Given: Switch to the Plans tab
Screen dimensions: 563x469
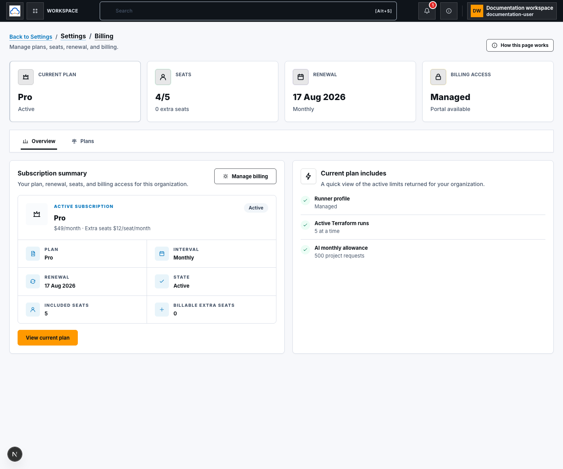Looking at the screenshot, I should (83, 141).
